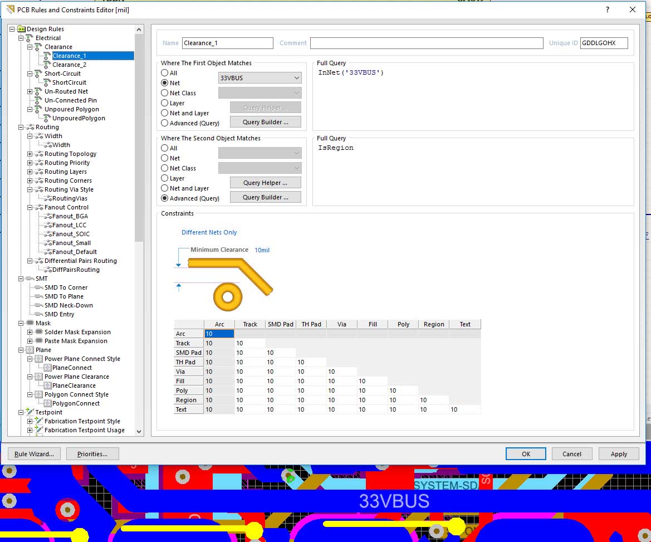Click the rule Name input field
This screenshot has width=651, height=542.
pos(227,43)
